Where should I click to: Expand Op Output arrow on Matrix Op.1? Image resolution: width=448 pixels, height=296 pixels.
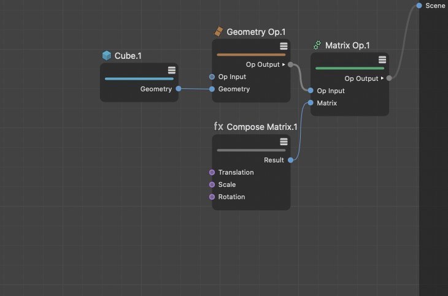[x=382, y=78]
